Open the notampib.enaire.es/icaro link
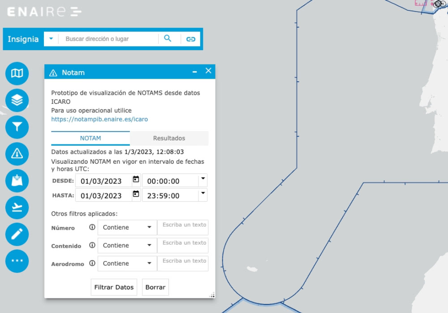448x313 pixels. click(x=99, y=119)
